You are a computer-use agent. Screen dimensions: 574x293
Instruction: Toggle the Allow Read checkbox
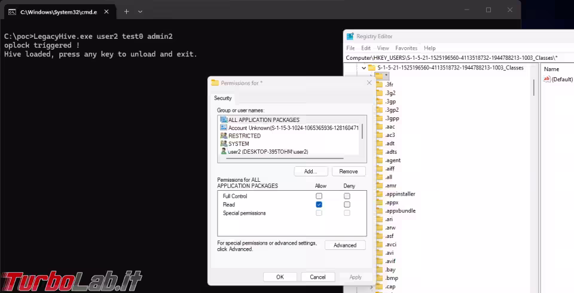pos(319,205)
